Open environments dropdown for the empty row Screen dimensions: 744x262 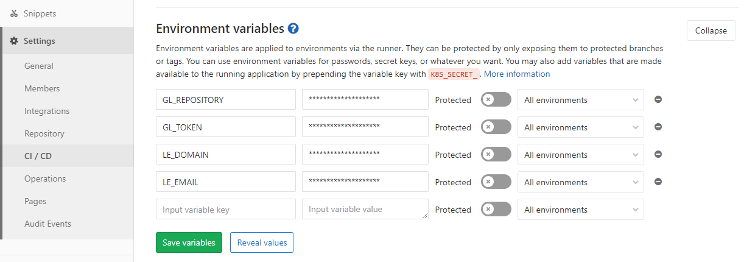tap(581, 210)
